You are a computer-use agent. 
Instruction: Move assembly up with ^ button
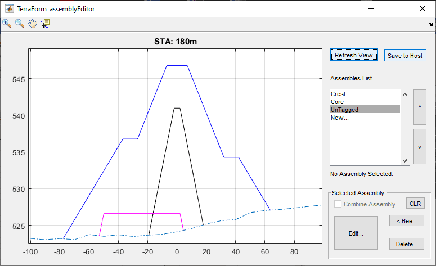pyautogui.click(x=420, y=107)
